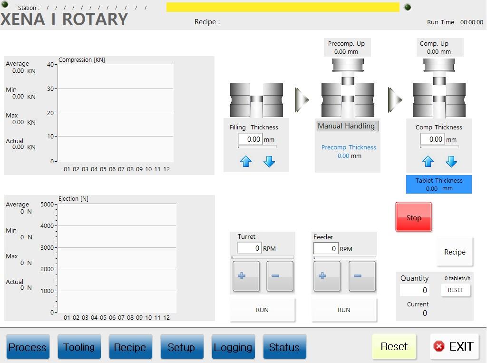This screenshot has height=363, width=487.
Task: Click the filling station die image
Action: [x=256, y=100]
